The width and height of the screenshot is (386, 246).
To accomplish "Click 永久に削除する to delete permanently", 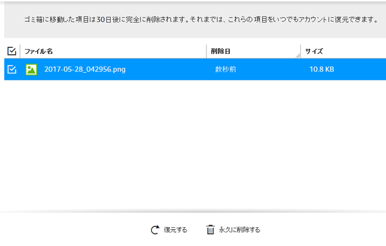I will point(239,230).
